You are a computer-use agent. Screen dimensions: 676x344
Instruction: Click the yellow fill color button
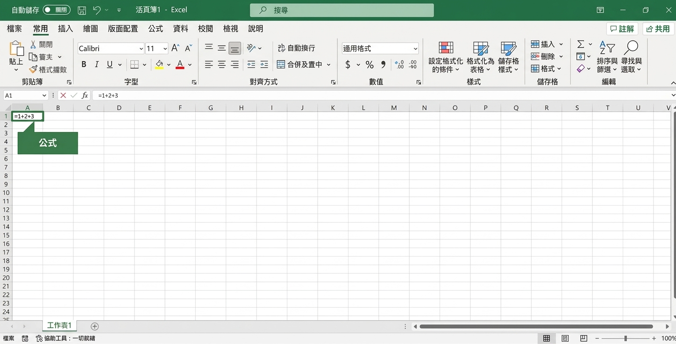click(x=160, y=64)
